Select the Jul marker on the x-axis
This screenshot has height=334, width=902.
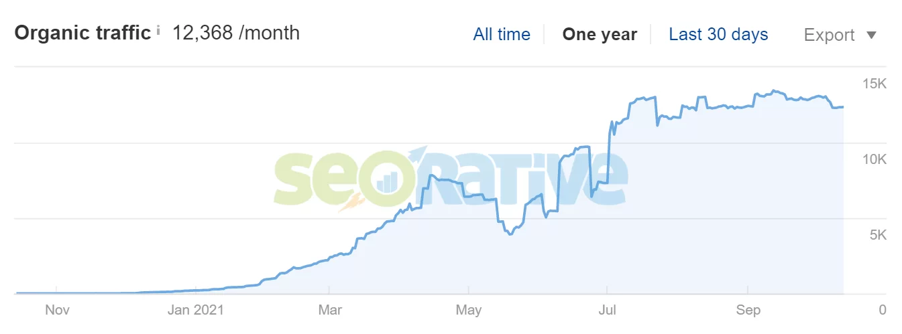pos(607,310)
